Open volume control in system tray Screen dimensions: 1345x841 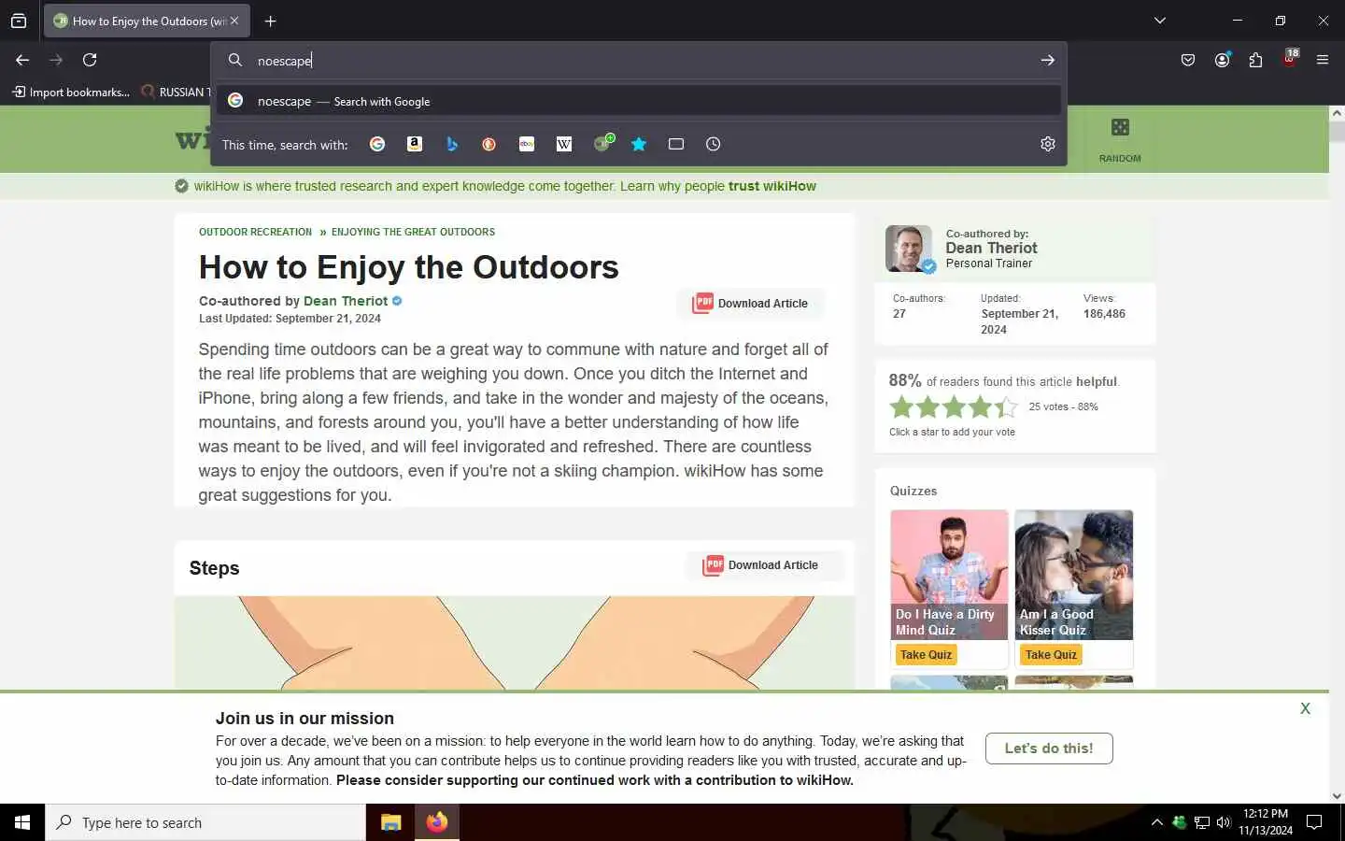(x=1224, y=822)
